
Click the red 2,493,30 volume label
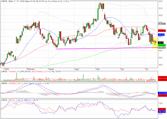click(x=163, y=80)
